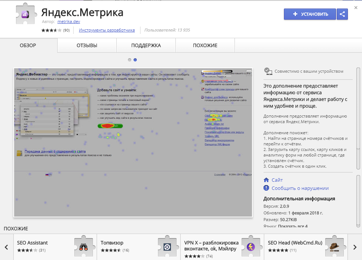Switch to the ОТЗЫВЫ tab

tap(87, 45)
